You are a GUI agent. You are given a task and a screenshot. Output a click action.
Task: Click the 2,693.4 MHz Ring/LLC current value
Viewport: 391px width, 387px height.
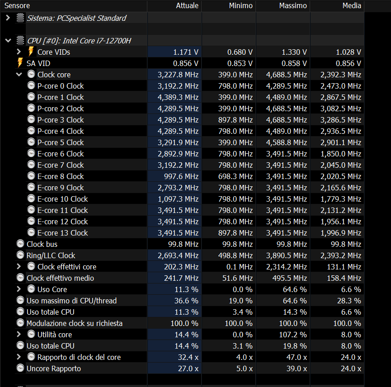[178, 255]
